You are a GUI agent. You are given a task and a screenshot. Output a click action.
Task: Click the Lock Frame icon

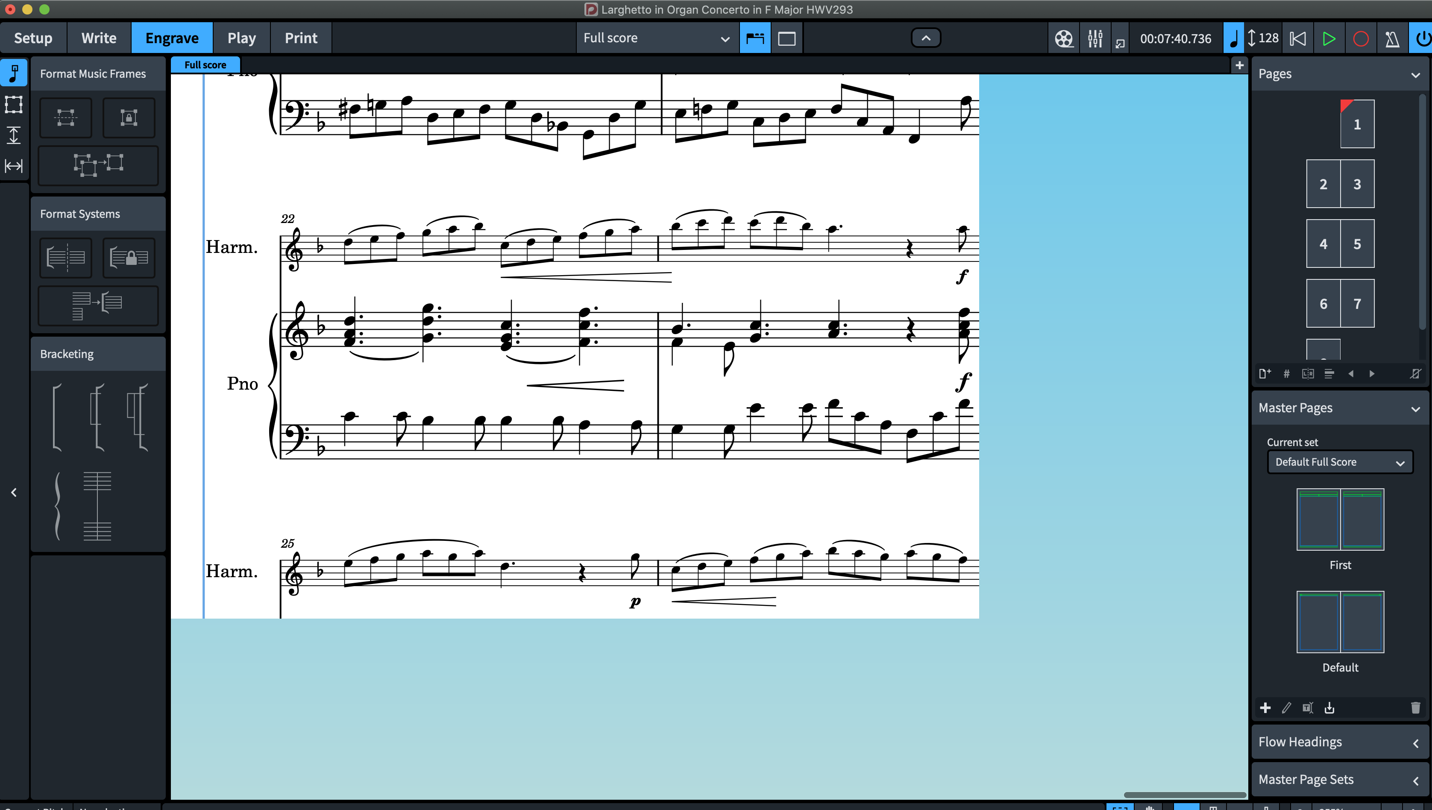pyautogui.click(x=129, y=117)
